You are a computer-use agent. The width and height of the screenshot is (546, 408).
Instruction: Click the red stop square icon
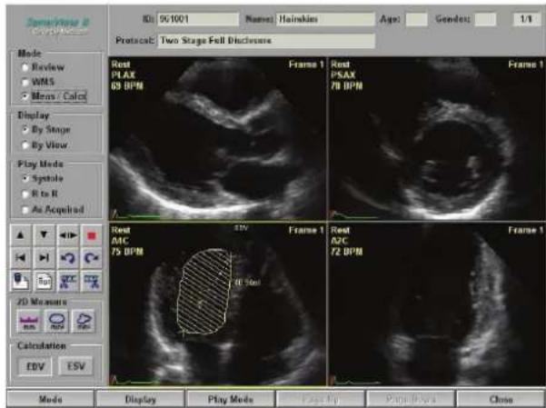point(92,235)
